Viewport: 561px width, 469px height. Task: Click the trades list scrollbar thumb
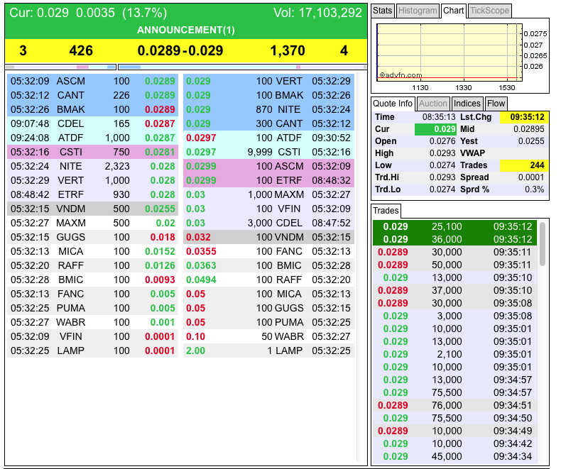[543, 244]
